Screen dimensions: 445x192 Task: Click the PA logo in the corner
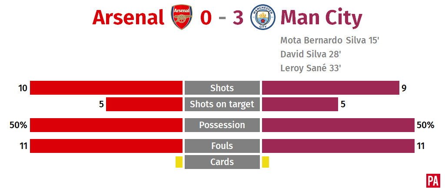pos(433,181)
